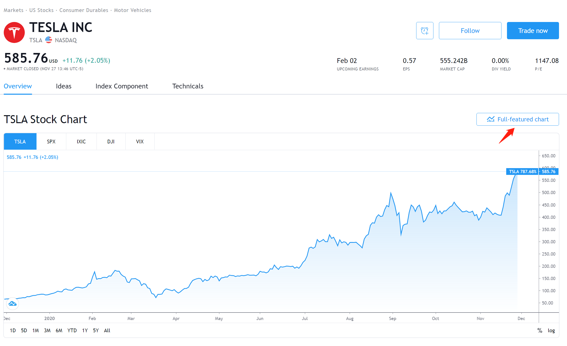
Task: Open the Motor Vehicles breadcrumb link
Action: [x=133, y=10]
